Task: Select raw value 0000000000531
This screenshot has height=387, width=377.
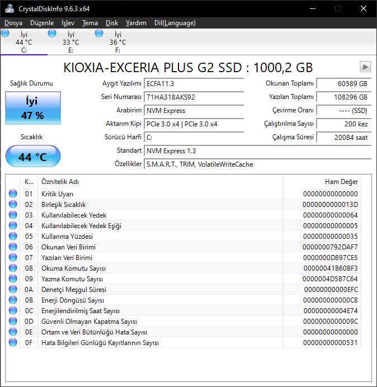Action: point(331,343)
